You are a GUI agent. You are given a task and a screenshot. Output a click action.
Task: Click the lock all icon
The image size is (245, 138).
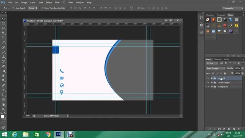coord(225,73)
